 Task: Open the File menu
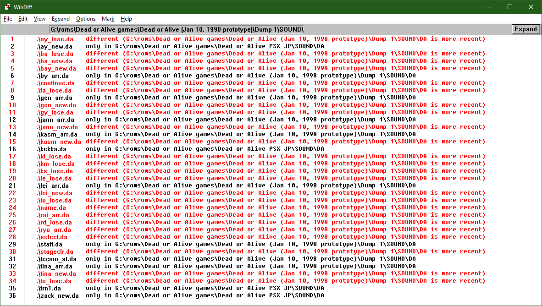(8, 19)
